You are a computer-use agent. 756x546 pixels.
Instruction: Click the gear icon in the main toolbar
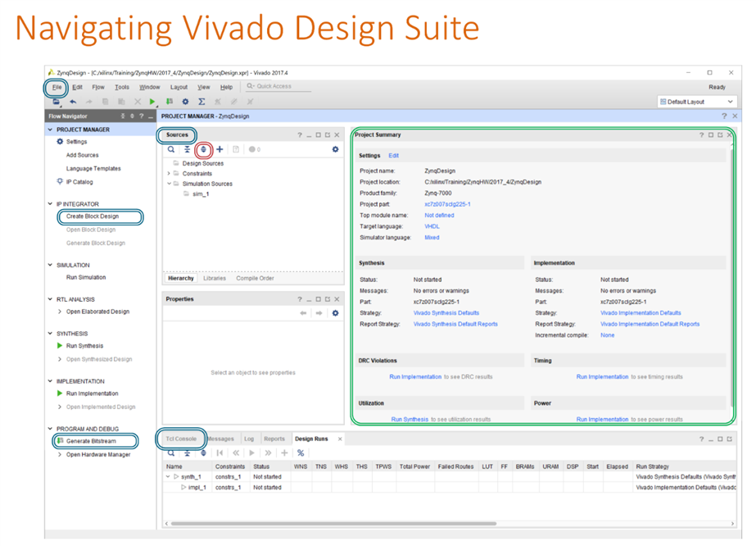(185, 102)
